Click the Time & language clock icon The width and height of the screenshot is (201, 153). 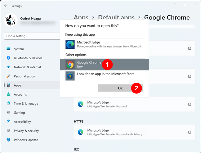[x=8, y=103]
